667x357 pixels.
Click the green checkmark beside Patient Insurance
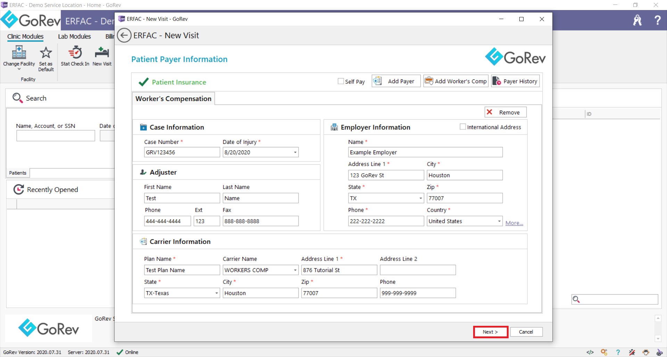143,82
